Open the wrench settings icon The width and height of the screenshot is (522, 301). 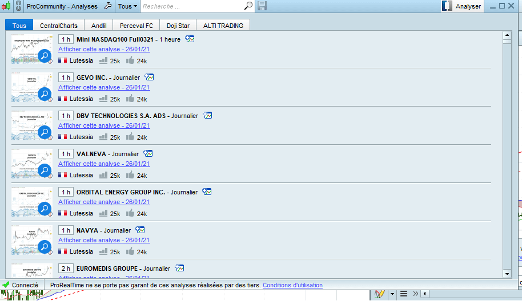click(x=108, y=6)
